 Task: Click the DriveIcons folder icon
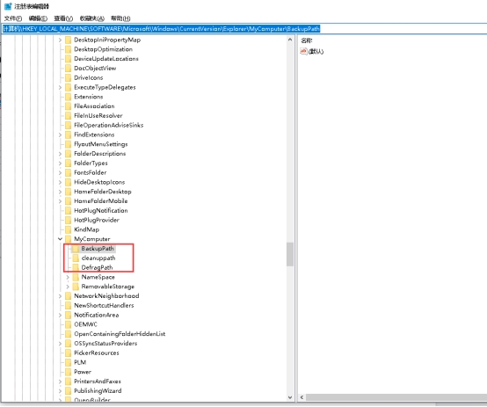click(x=68, y=77)
